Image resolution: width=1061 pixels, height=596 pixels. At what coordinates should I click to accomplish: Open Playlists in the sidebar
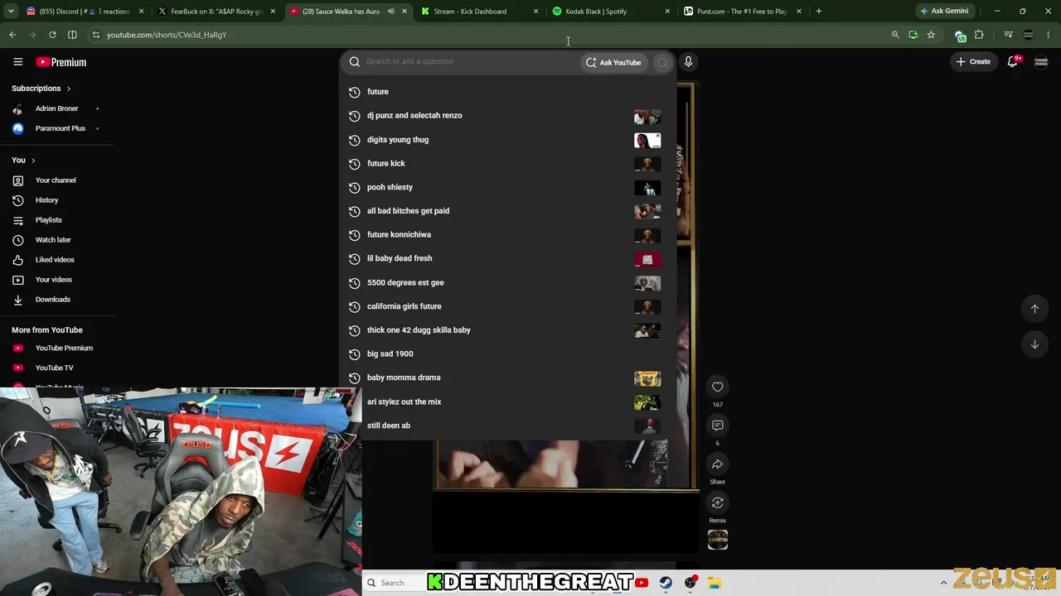point(57,220)
